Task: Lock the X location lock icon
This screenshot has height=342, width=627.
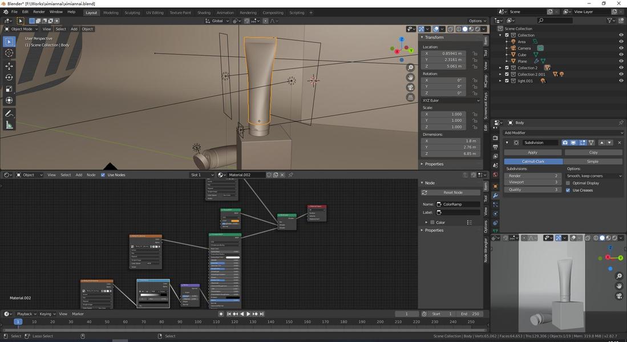Action: (475, 54)
